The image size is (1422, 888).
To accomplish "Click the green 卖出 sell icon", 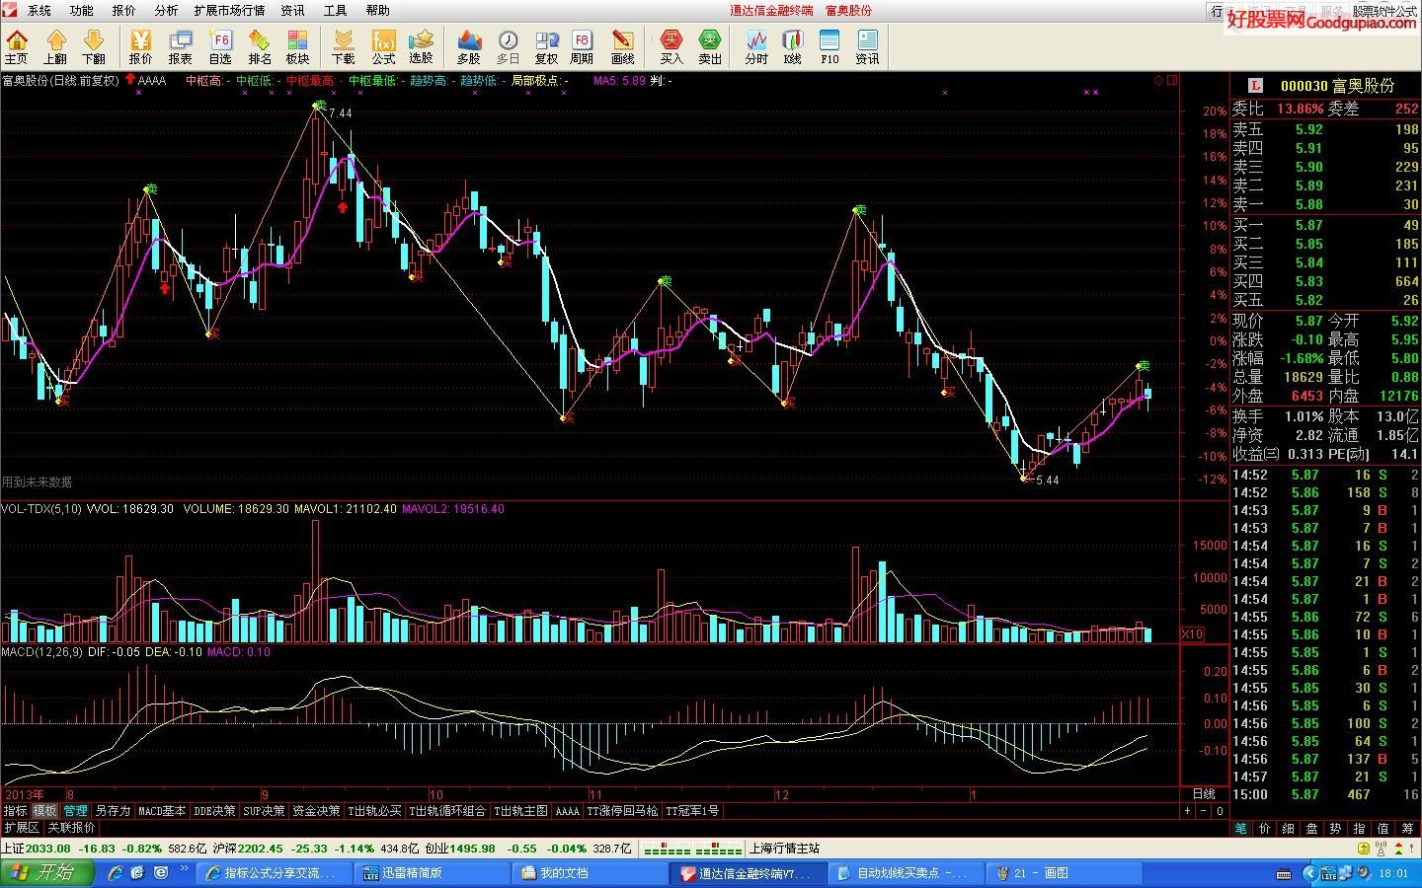I will (710, 46).
